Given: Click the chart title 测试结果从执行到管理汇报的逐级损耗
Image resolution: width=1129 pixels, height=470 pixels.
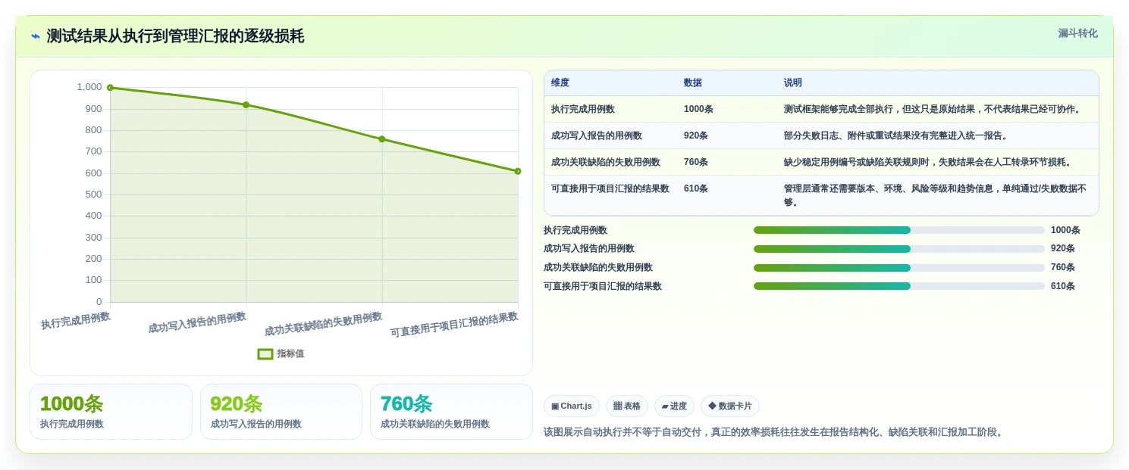Looking at the screenshot, I should click(x=175, y=36).
